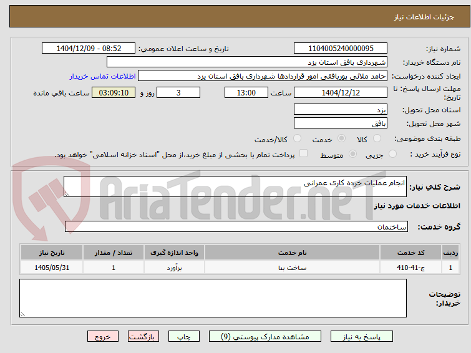Click the remaining days field showing 3

178,92
